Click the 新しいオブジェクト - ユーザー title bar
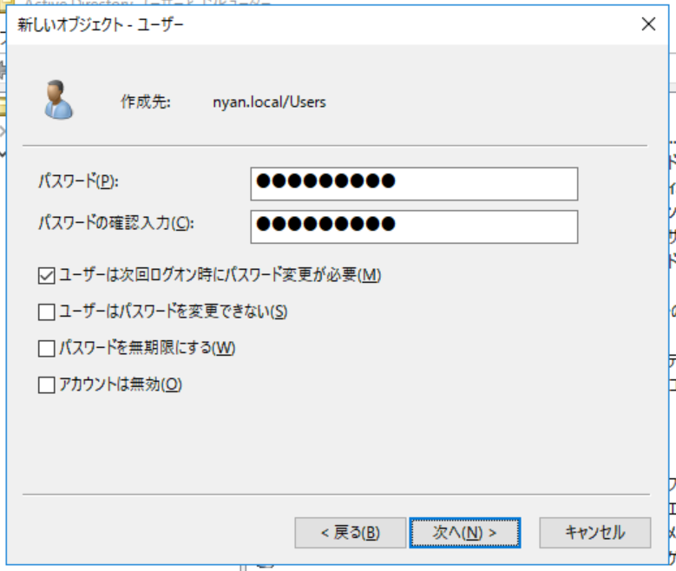Screen dimensions: 676x571 pyautogui.click(x=260, y=24)
